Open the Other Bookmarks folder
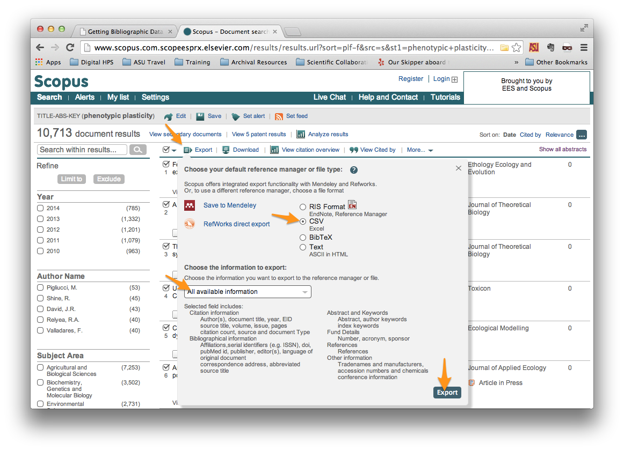 556,62
